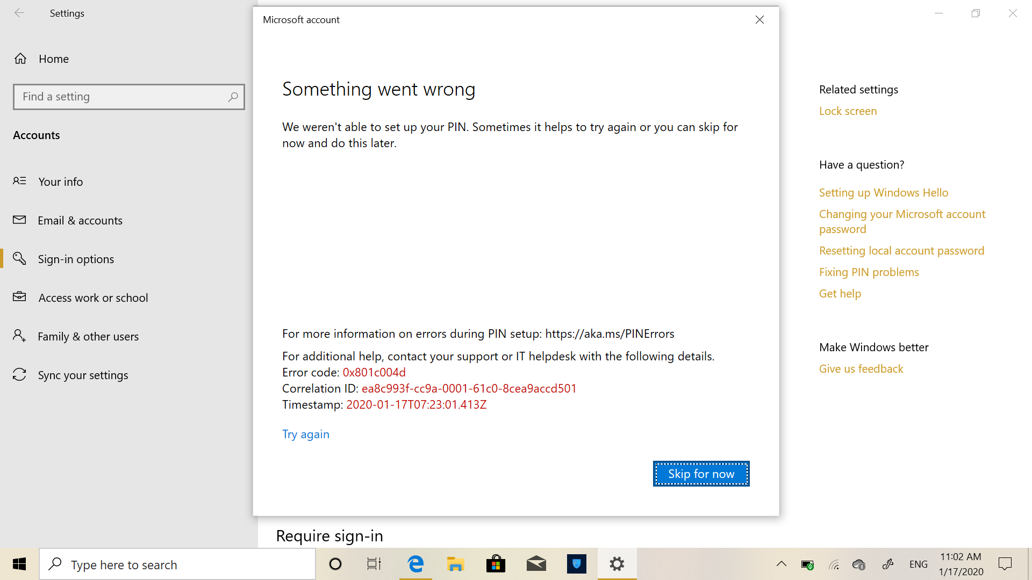Open Family & other users page
The height and width of the screenshot is (580, 1032).
click(88, 336)
